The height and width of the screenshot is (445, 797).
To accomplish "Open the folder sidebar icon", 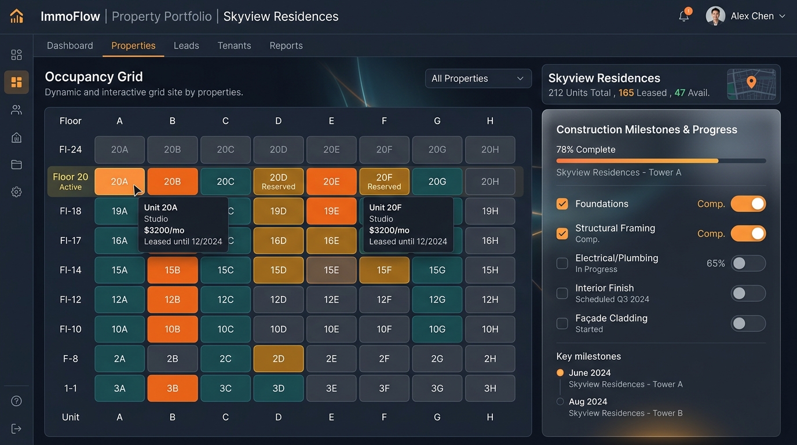I will 16,165.
